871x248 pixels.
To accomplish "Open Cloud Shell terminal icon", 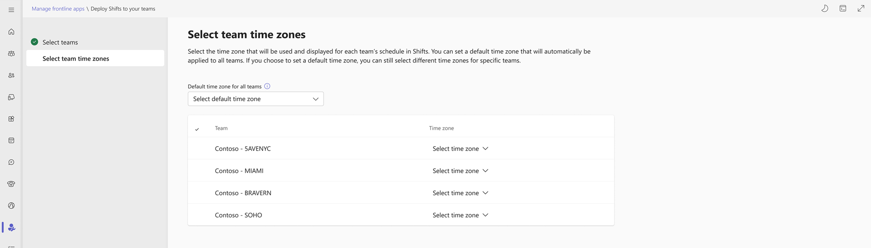I will [842, 9].
